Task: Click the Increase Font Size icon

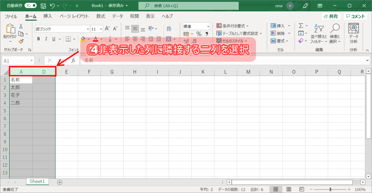Action: coord(107,29)
